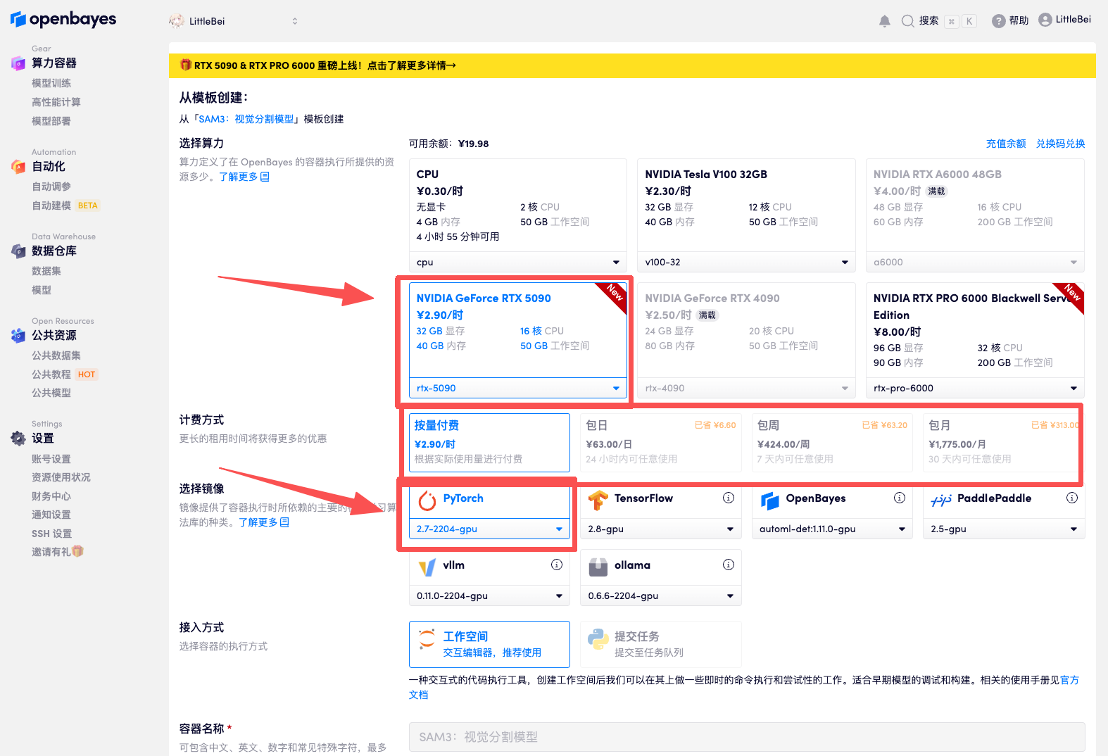Screen dimensions: 1108x756
Task: Click 了解更多 link under 选择镜像
Action: (264, 522)
